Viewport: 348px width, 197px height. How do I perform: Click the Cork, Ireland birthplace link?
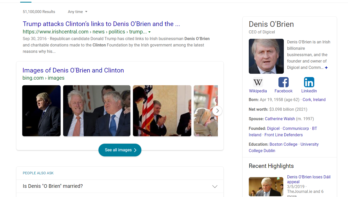coord(314,100)
